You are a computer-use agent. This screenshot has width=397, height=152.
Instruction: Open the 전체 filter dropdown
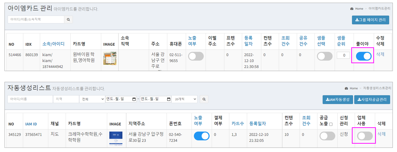(x=92, y=99)
